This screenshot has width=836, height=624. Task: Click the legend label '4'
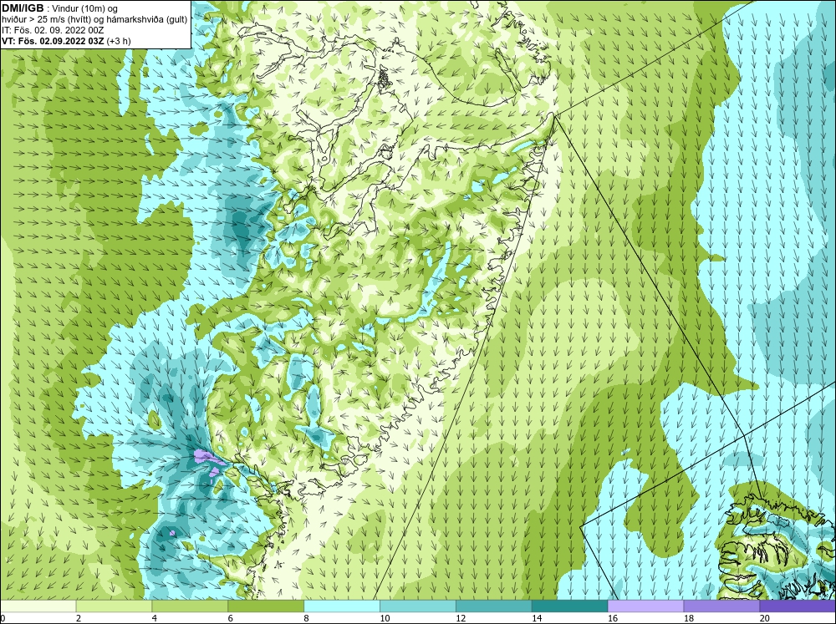click(155, 618)
